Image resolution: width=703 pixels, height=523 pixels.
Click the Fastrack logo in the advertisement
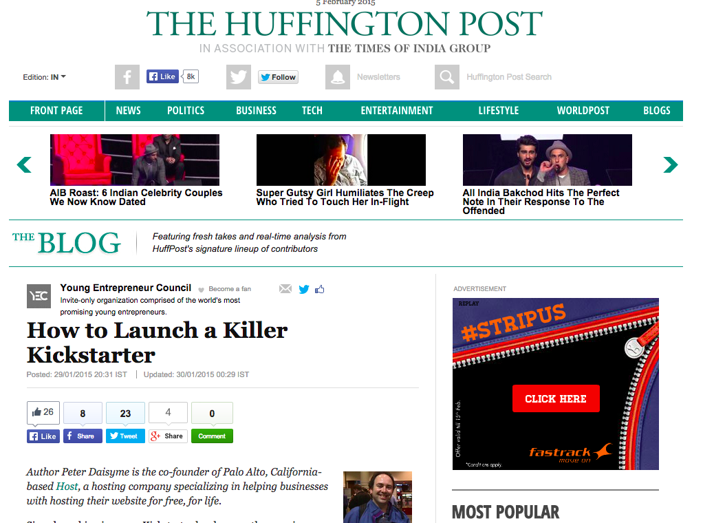tap(570, 453)
